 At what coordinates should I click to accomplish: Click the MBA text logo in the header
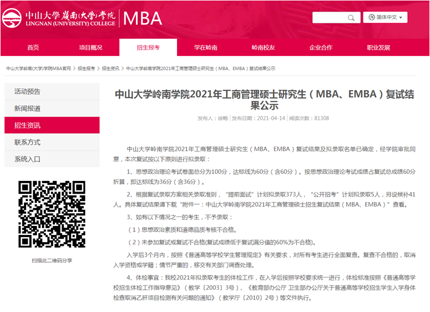click(143, 18)
